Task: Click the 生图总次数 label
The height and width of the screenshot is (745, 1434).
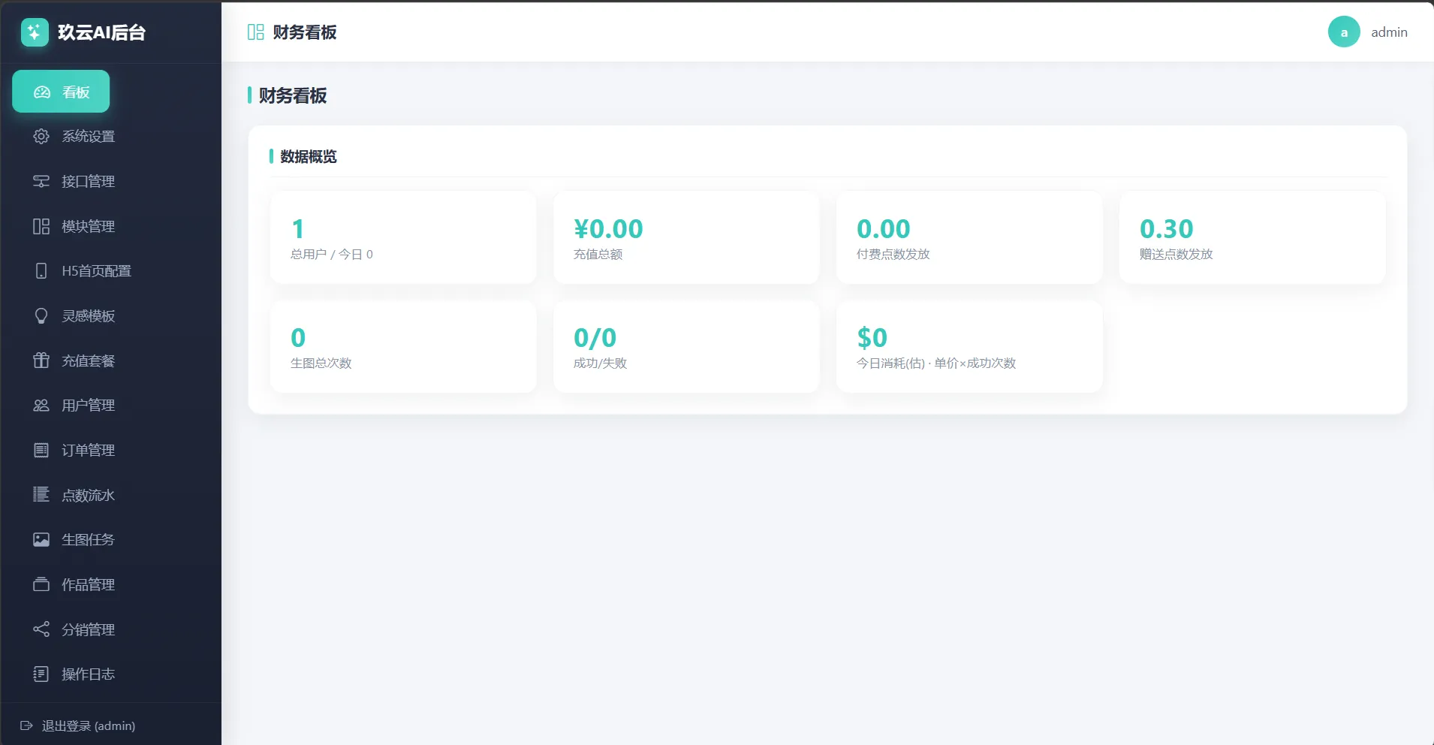Action: tap(321, 363)
